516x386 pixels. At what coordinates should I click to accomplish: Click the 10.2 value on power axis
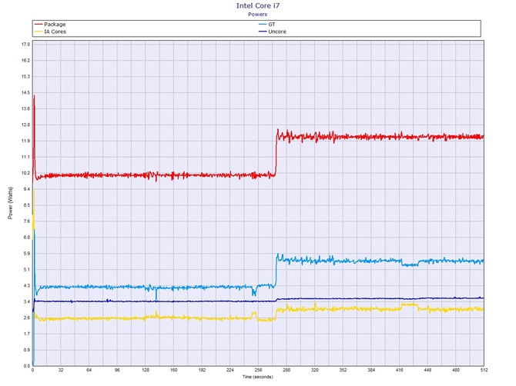click(x=25, y=173)
